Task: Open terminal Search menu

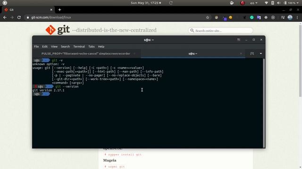Action: click(x=65, y=46)
